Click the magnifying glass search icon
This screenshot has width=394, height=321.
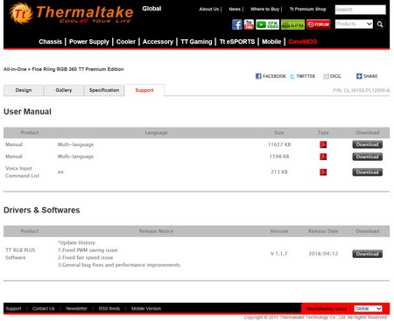[x=380, y=24]
